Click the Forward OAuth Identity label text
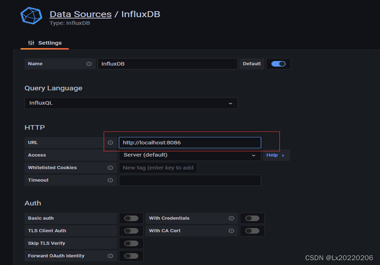This screenshot has width=380, height=265. pyautogui.click(x=56, y=256)
